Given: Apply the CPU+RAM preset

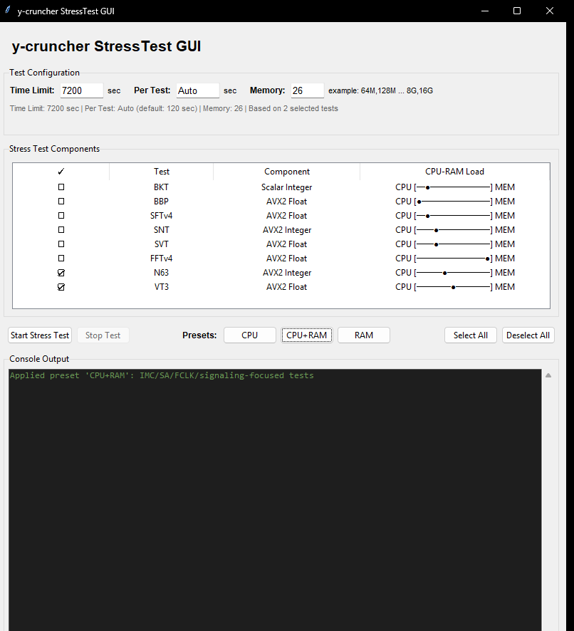Looking at the screenshot, I should pyautogui.click(x=307, y=335).
